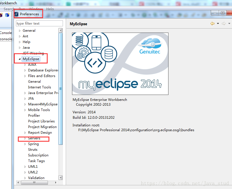Click the forward navigation arrow icon

click(224, 24)
